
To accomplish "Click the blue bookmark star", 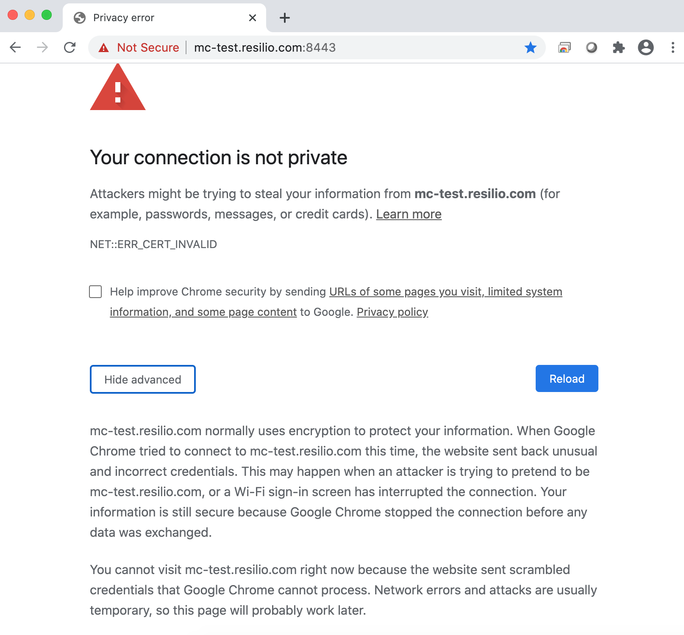I will [x=530, y=47].
